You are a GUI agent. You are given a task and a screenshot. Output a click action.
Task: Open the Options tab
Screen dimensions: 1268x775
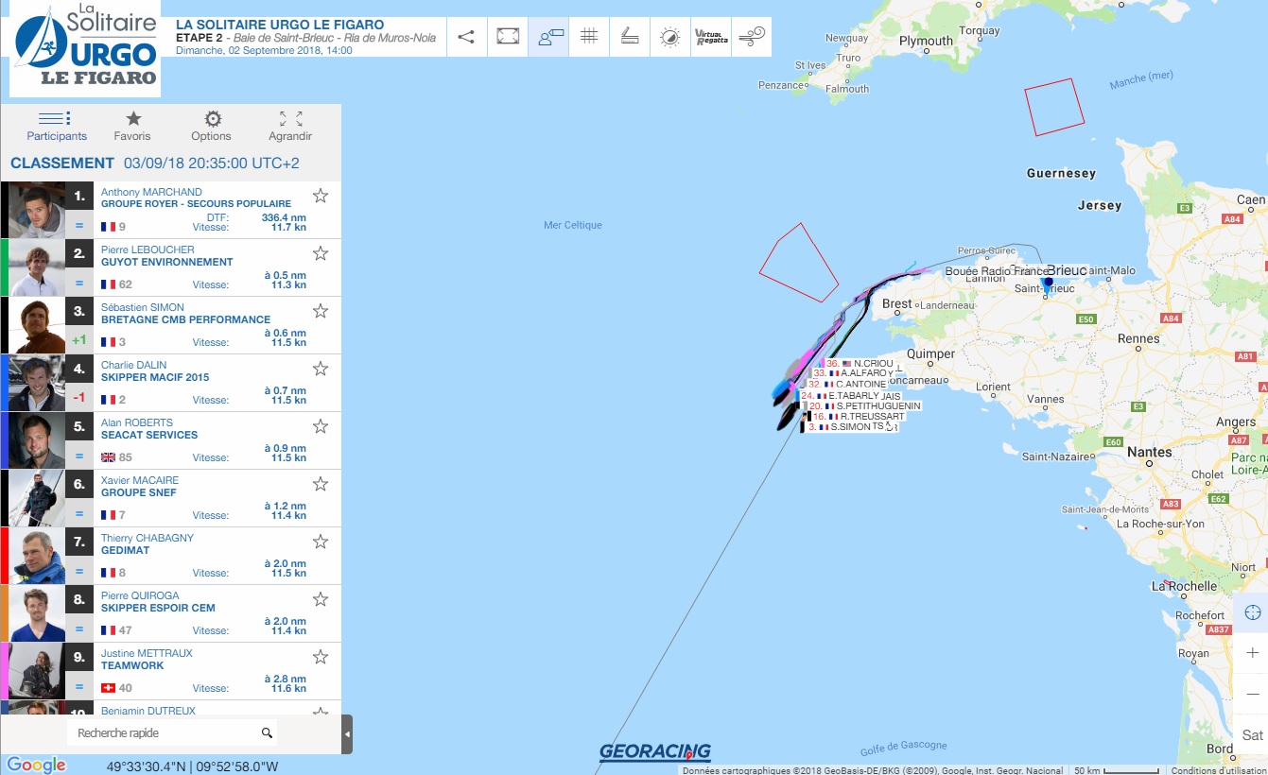[x=211, y=126]
